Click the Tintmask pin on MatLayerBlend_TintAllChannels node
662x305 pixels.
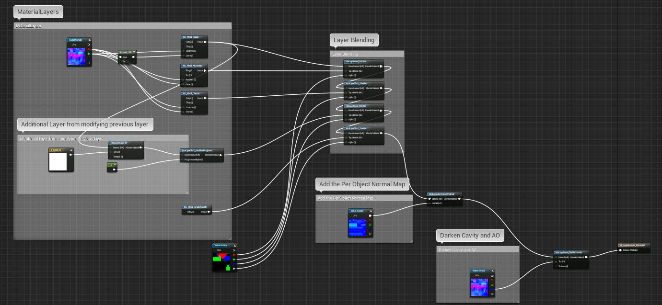pyautogui.click(x=556, y=266)
